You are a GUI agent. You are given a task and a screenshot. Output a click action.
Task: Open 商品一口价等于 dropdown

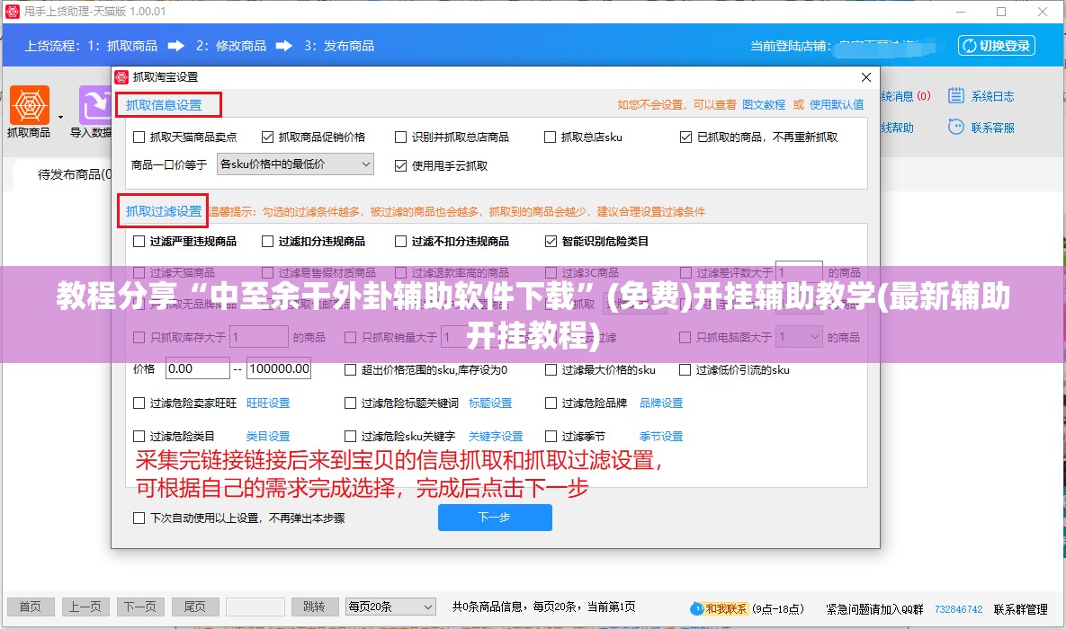tap(295, 164)
